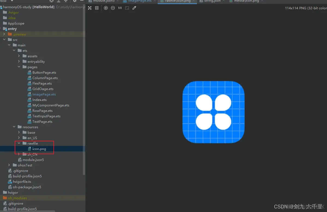Collapse the src folder
The image size is (327, 212).
[x=4, y=40]
